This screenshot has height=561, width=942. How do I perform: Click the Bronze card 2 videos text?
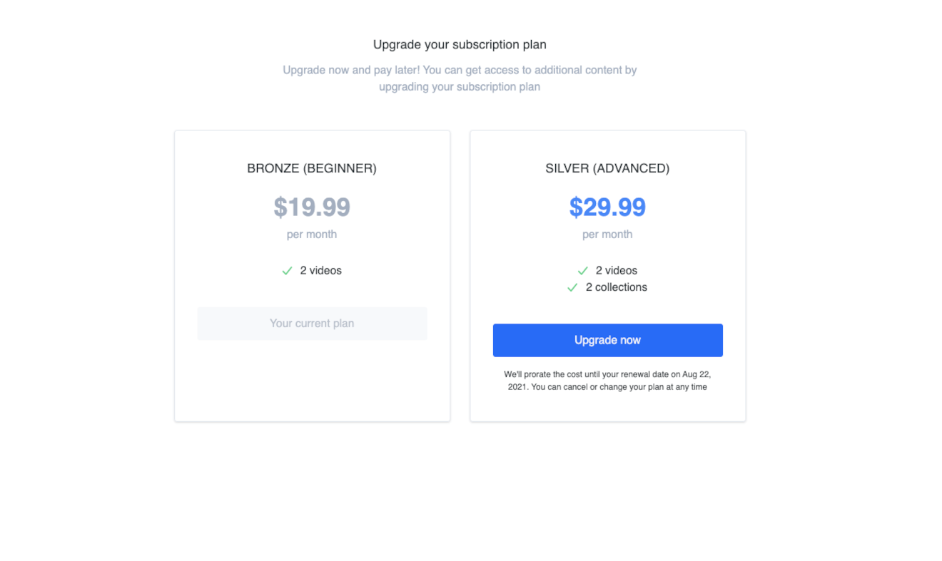[321, 271]
